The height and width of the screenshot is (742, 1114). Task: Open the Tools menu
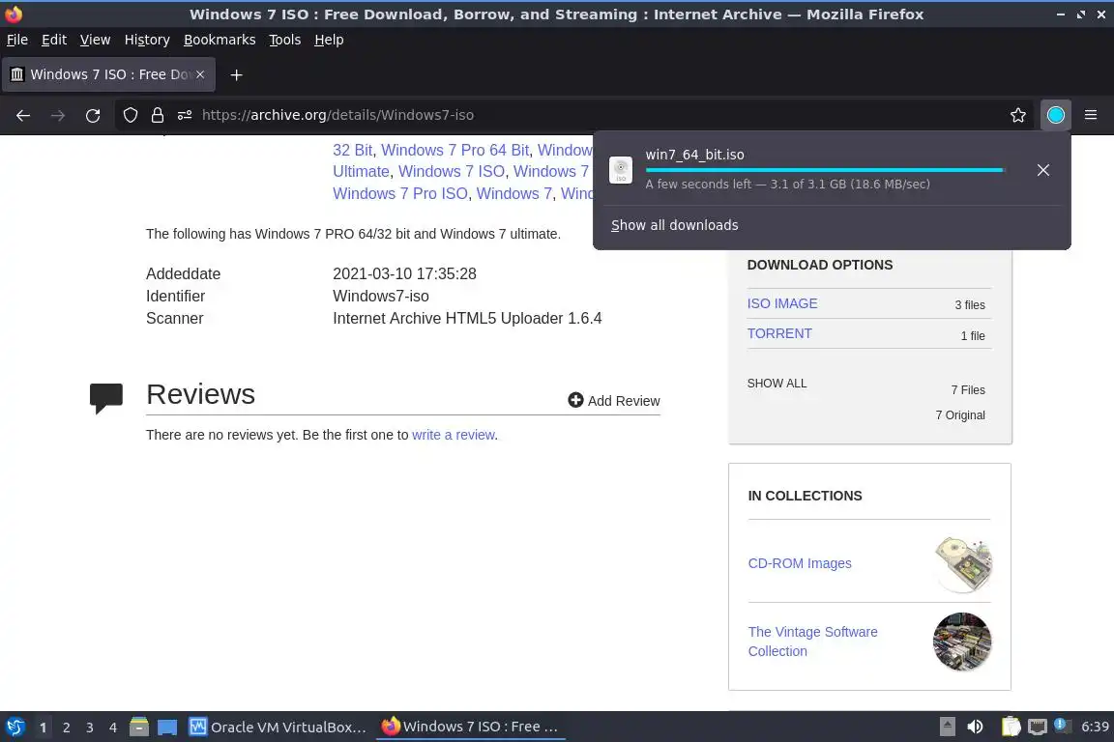click(x=285, y=40)
